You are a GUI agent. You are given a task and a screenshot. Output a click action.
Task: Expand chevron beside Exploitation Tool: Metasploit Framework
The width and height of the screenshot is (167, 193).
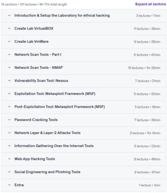pyautogui.click(x=9, y=94)
